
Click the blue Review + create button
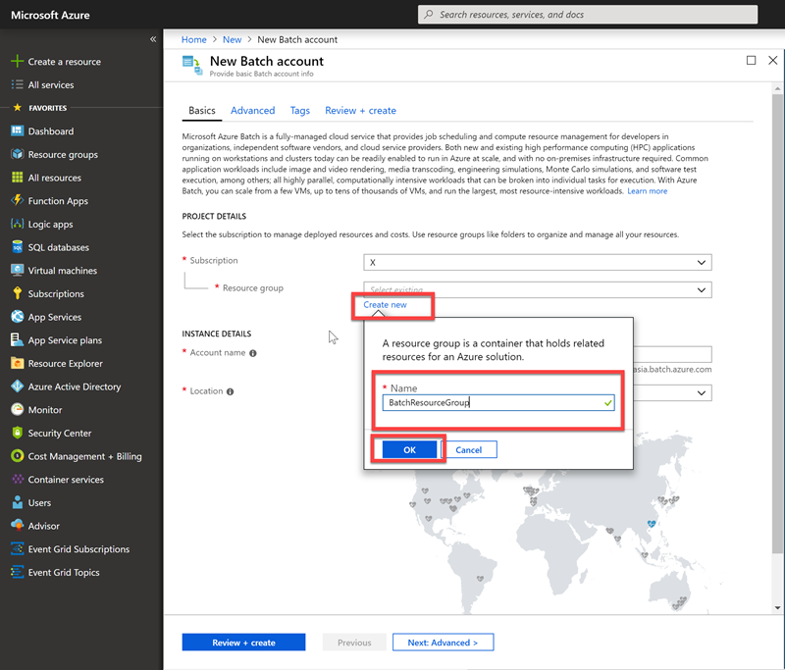tap(243, 643)
